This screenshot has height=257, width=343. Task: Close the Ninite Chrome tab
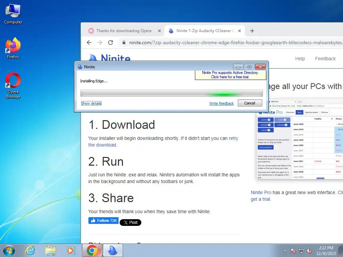239,31
